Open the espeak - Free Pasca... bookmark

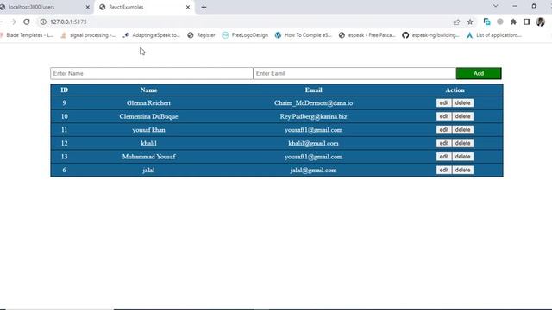pos(367,35)
